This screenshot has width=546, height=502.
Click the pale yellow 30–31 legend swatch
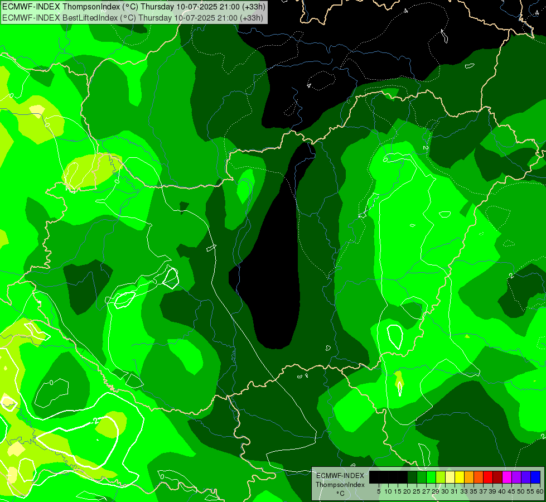coord(450,477)
